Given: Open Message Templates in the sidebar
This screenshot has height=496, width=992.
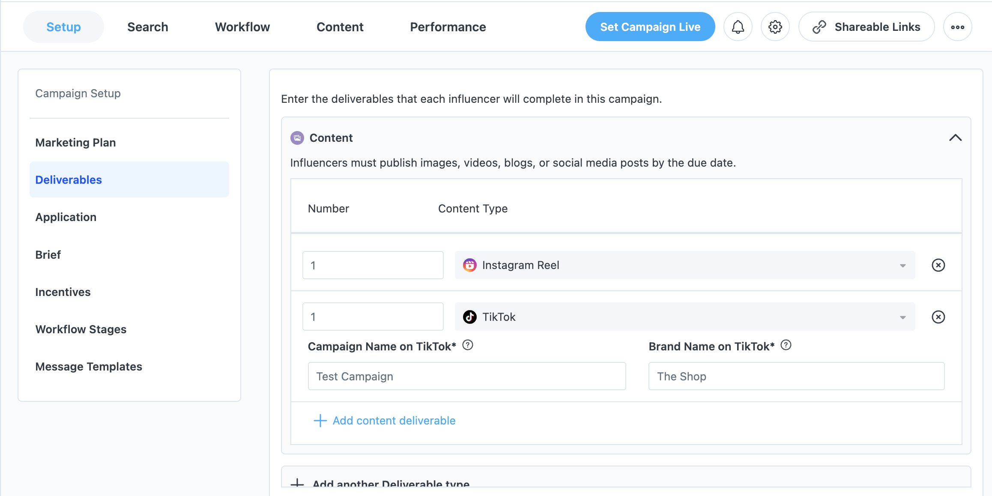Looking at the screenshot, I should click(89, 367).
